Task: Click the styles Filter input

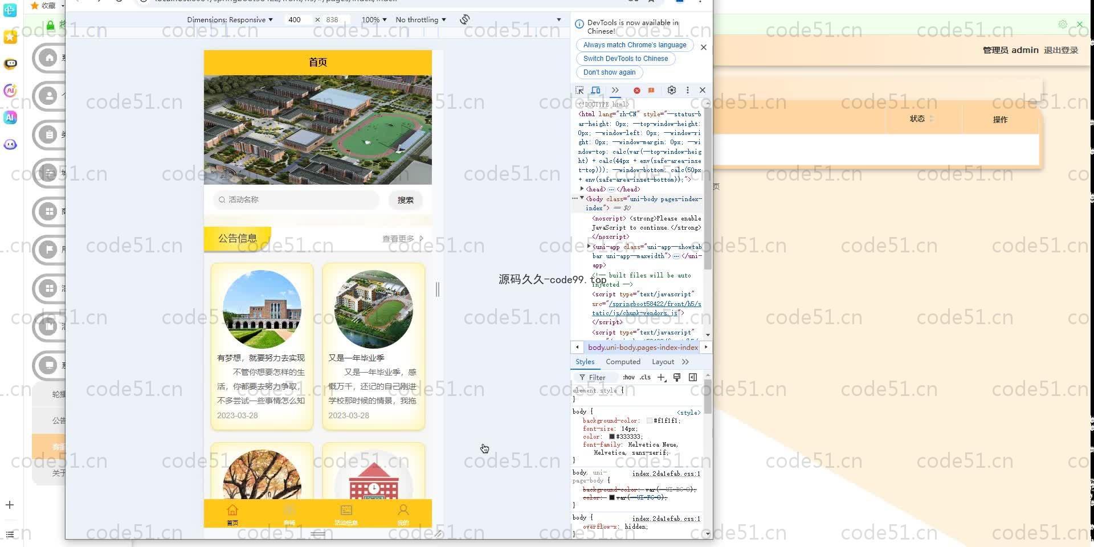Action: click(597, 377)
